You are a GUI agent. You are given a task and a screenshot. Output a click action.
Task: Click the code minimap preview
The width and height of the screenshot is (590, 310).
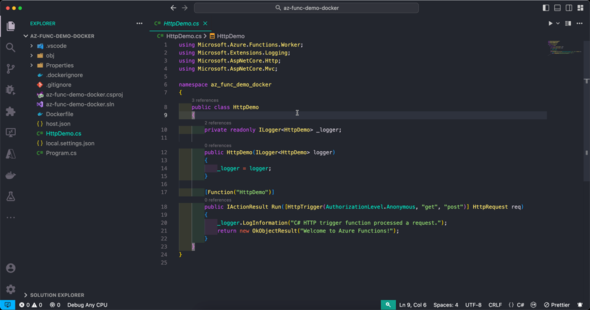pyautogui.click(x=565, y=47)
